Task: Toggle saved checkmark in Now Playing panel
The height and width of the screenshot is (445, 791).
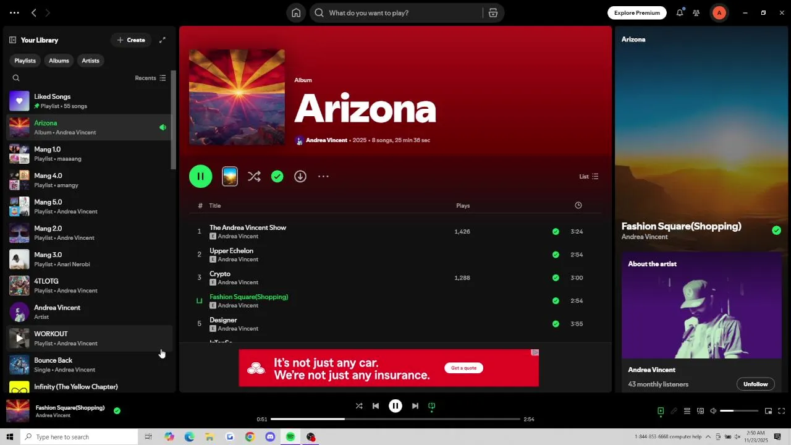Action: click(x=776, y=231)
